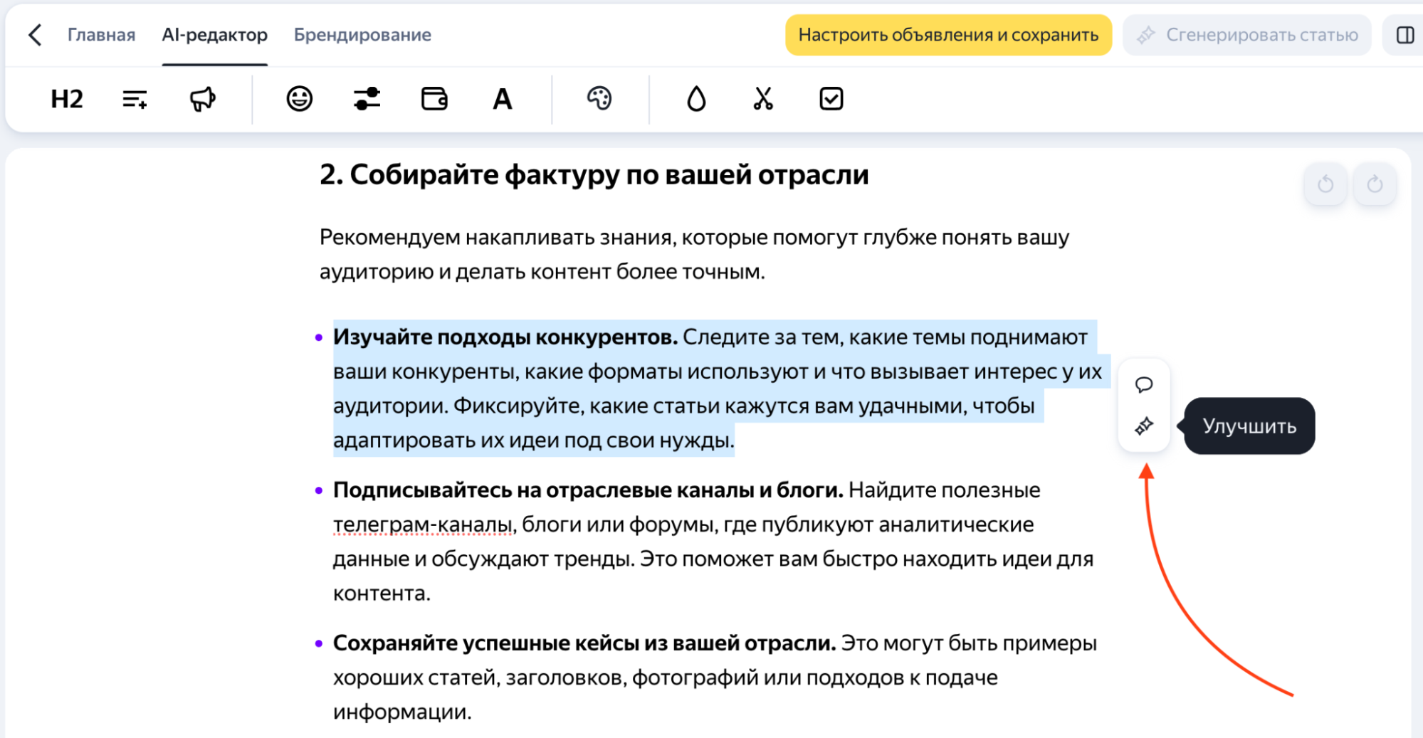Open the color palette icon
Screen dimensions: 1423x738
coord(599,99)
